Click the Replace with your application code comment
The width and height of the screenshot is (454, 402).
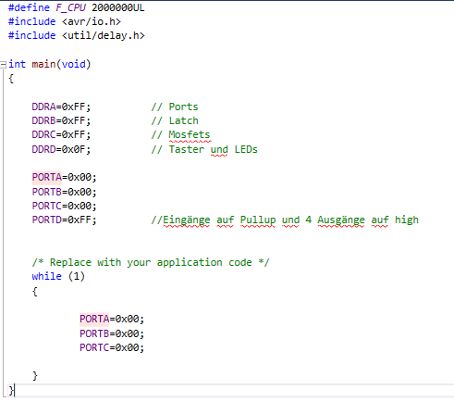pyautogui.click(x=151, y=262)
